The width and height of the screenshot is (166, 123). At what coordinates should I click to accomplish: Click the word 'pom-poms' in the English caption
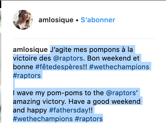[x=65, y=93]
